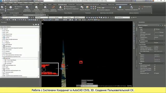
Task: Select Трасса tree item
Action: pos(7,41)
